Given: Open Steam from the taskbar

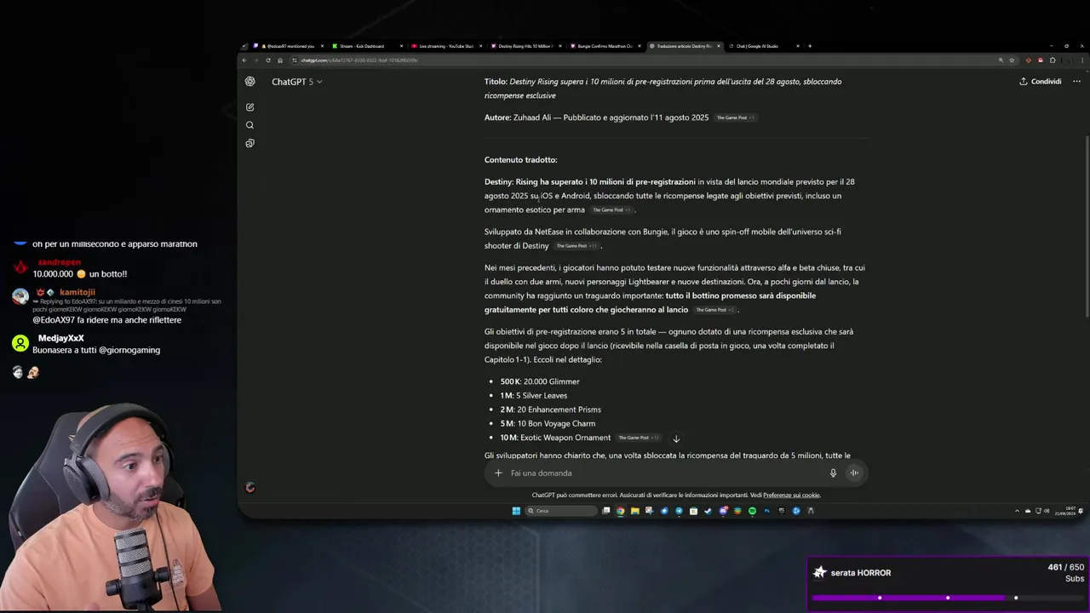Looking at the screenshot, I should click(x=708, y=511).
